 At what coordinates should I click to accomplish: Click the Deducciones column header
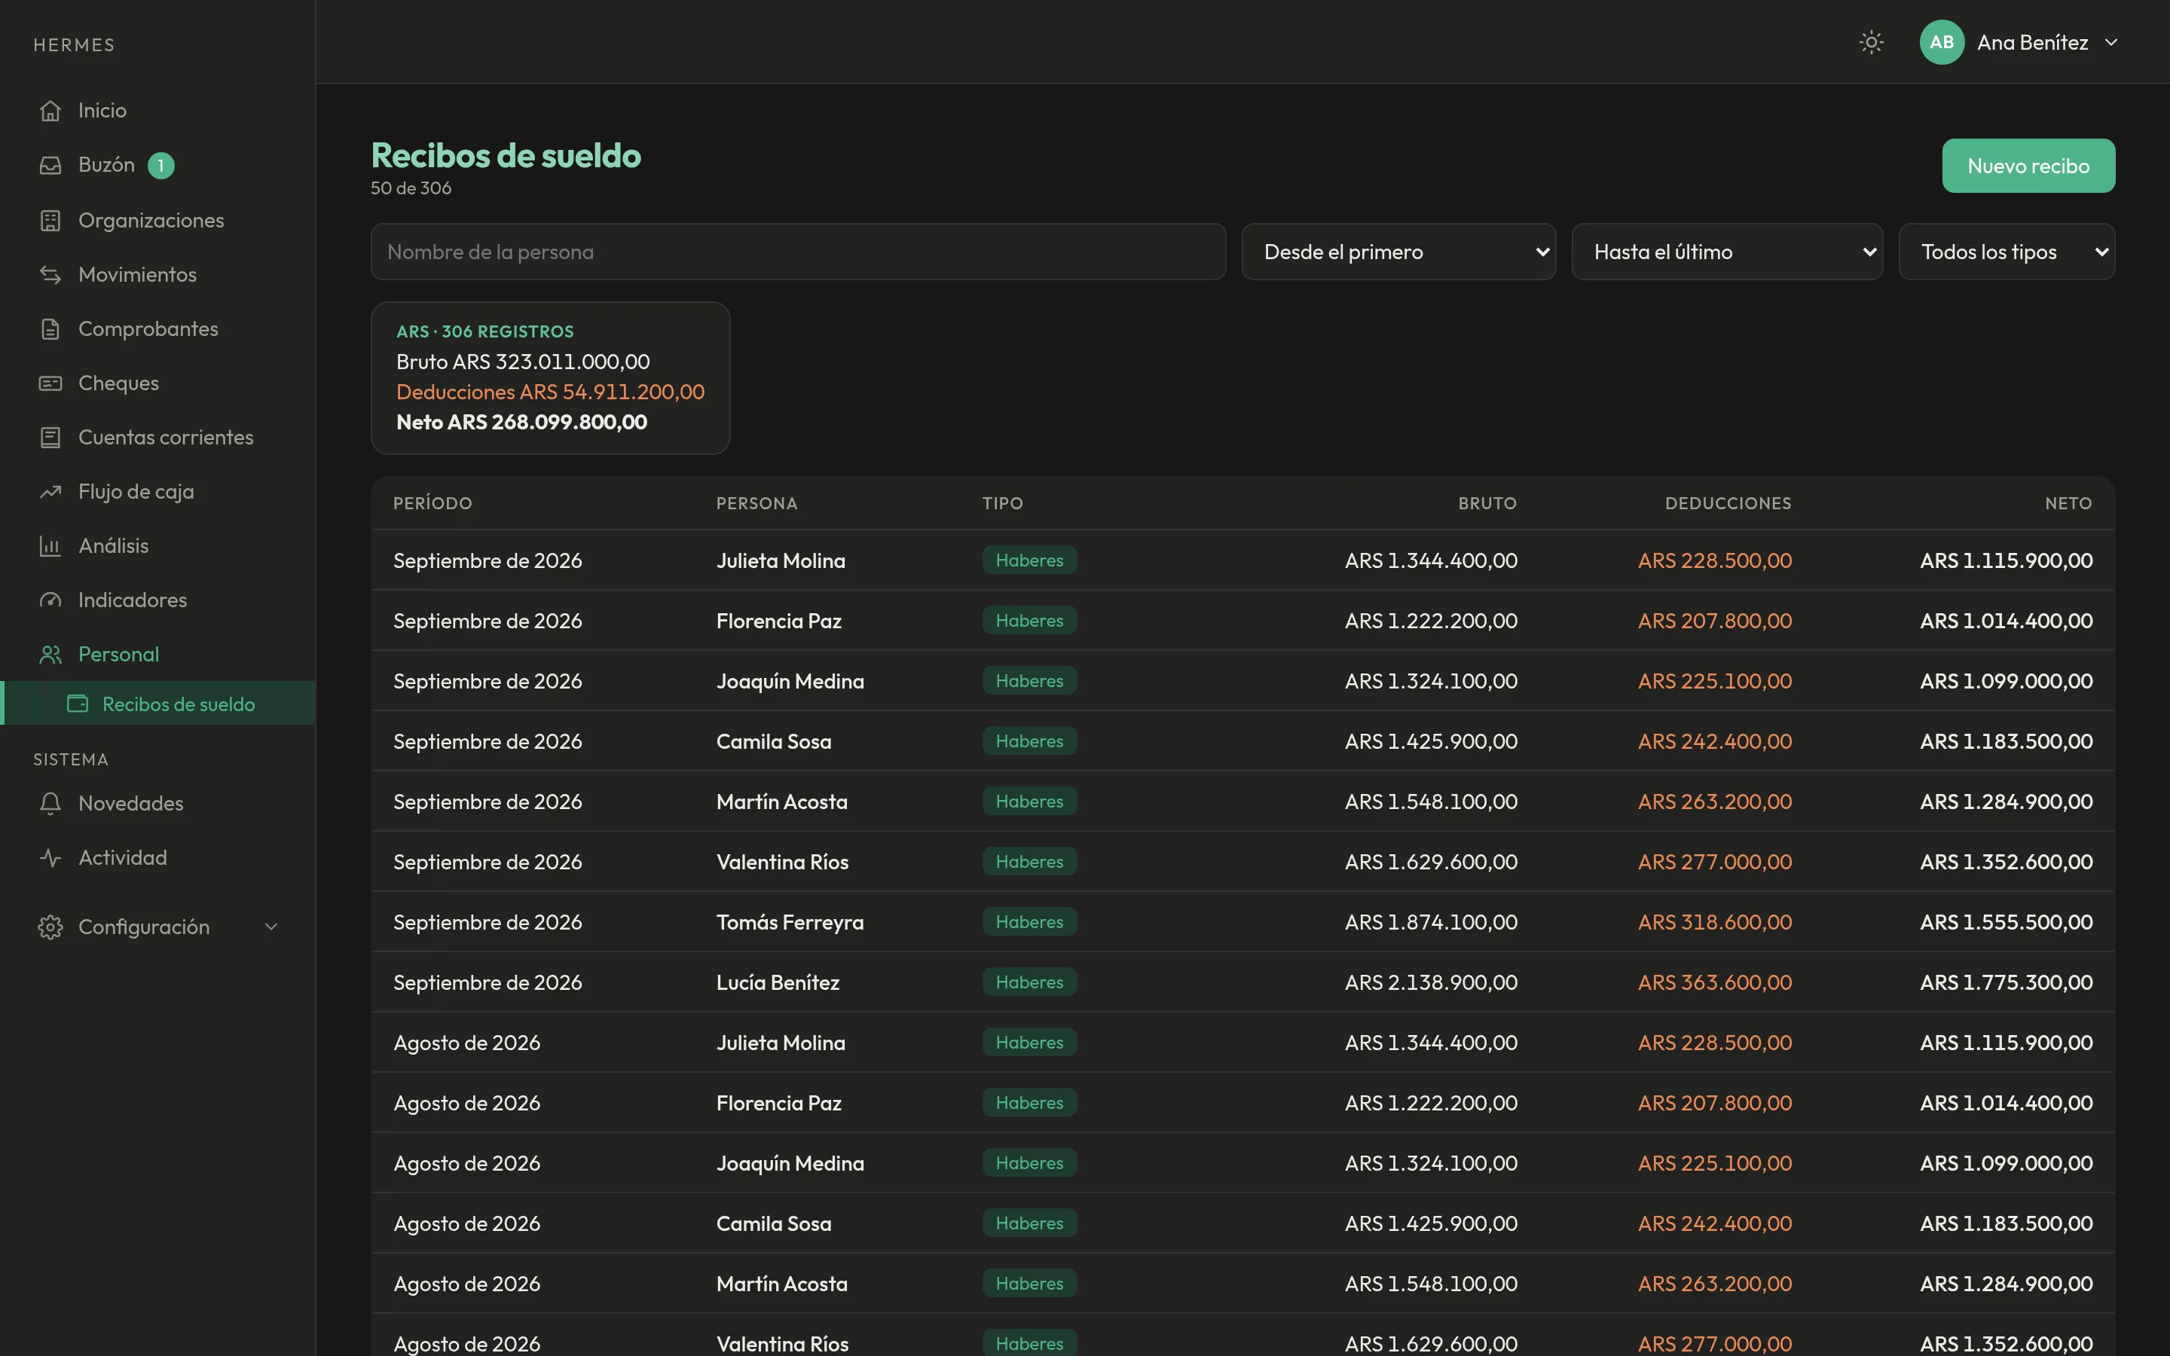coord(1728,503)
